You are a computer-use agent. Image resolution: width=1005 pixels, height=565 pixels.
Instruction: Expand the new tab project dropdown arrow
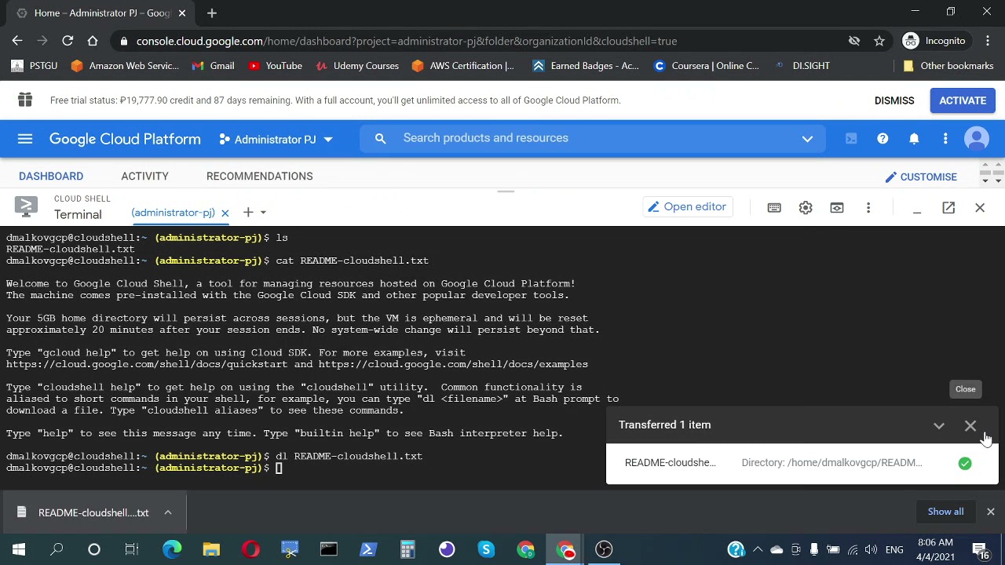click(x=263, y=212)
